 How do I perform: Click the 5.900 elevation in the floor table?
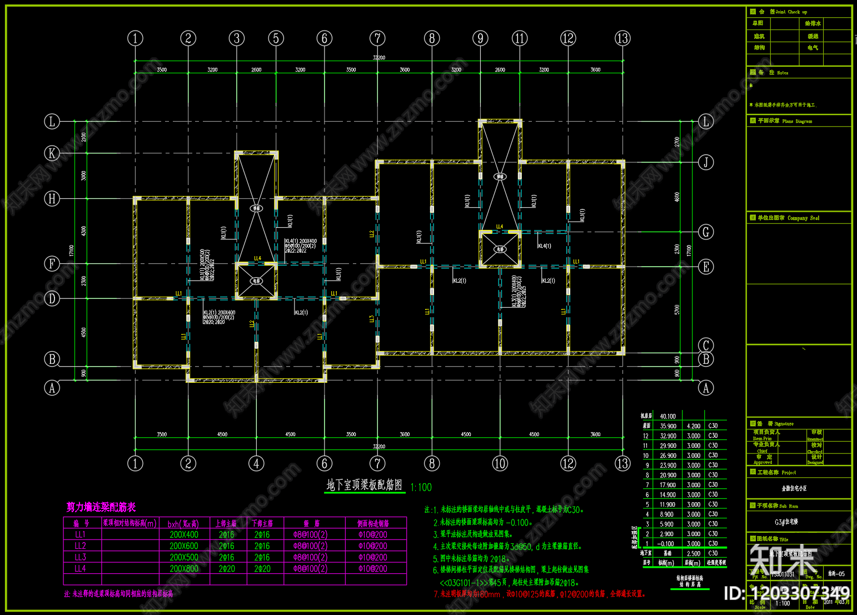[667, 524]
